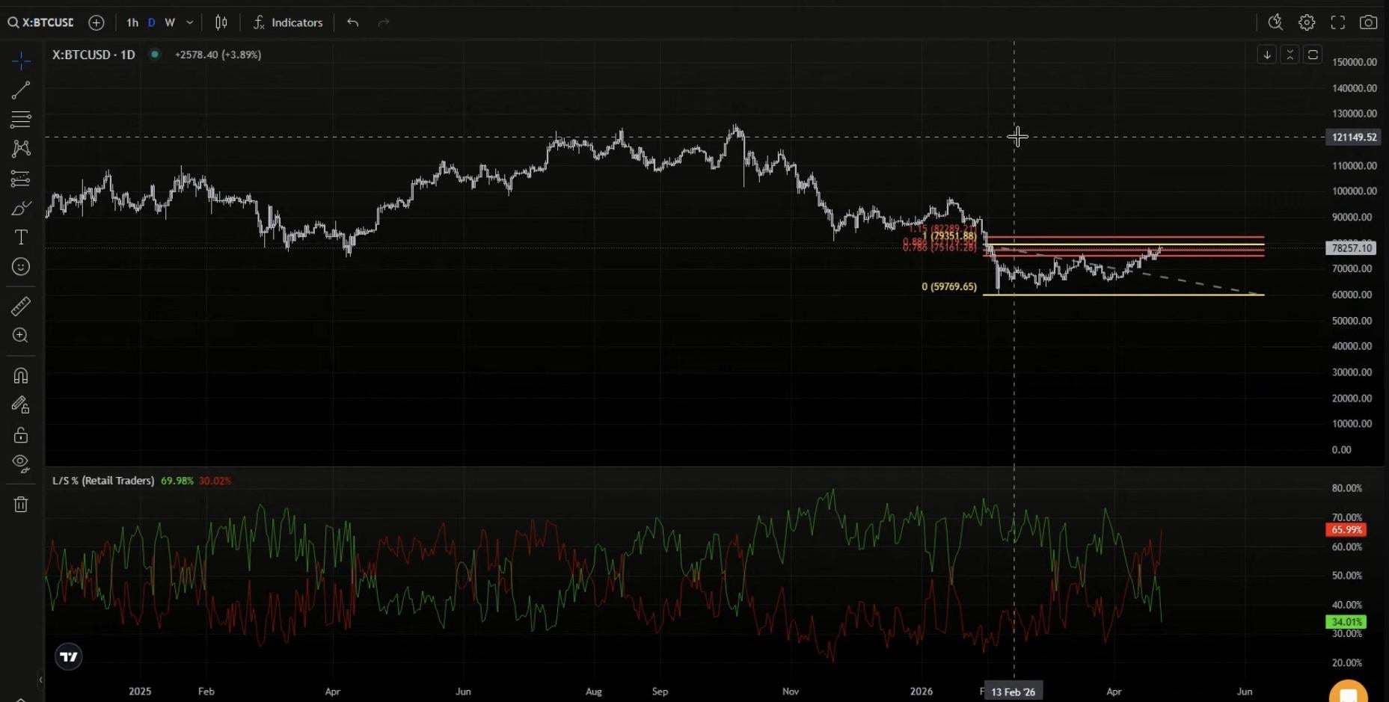Take a chart snapshot with camera icon
Screen dimensions: 1389x702
click(x=1368, y=22)
